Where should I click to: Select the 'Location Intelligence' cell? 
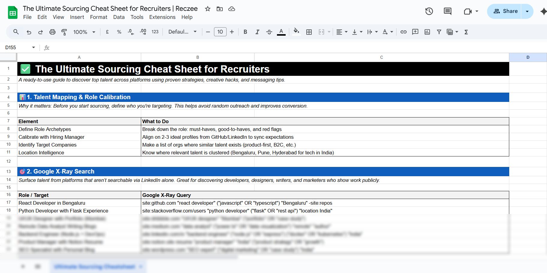pyautogui.click(x=79, y=153)
